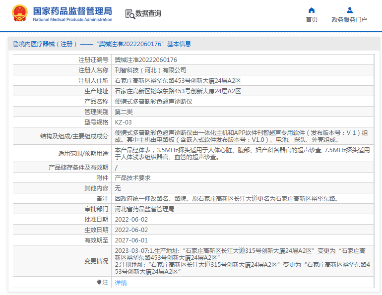Click the 详情 link
Screen dimensions: 382x295
121,283
